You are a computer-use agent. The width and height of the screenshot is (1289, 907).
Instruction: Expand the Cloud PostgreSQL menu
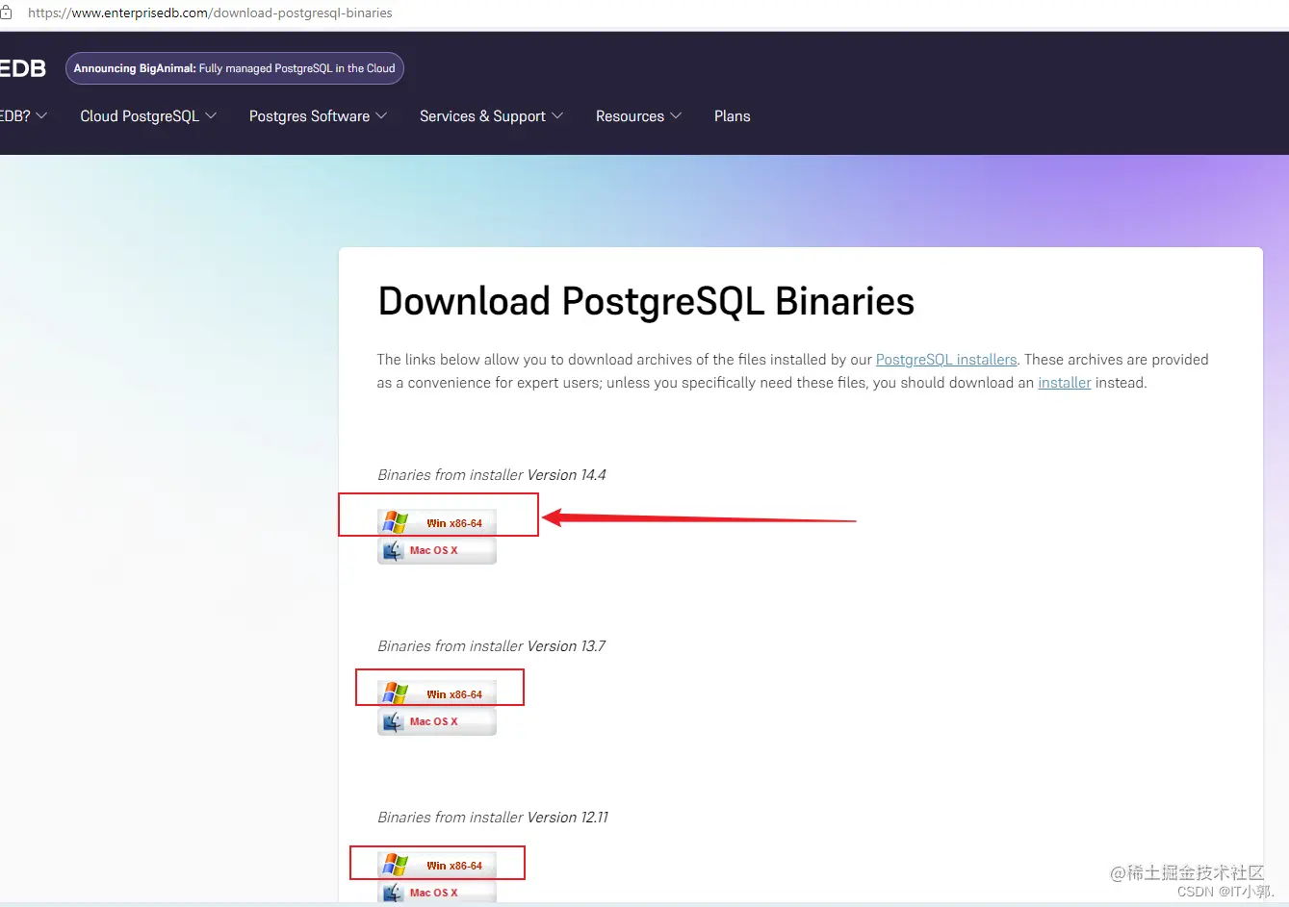pyautogui.click(x=148, y=116)
